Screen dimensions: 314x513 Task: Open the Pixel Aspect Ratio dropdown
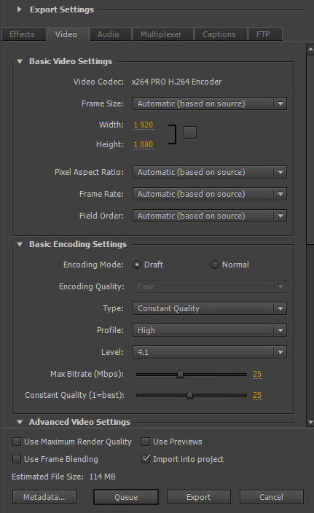(x=210, y=172)
